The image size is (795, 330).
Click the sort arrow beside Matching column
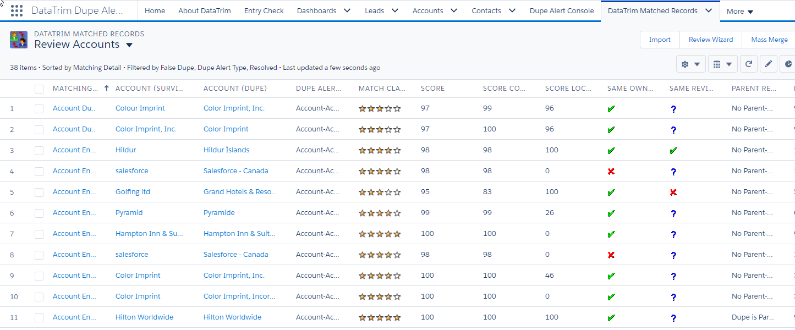(x=106, y=88)
